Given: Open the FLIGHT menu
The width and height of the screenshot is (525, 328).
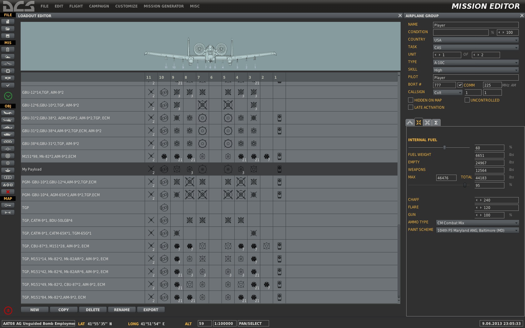Looking at the screenshot, I should pyautogui.click(x=76, y=6).
